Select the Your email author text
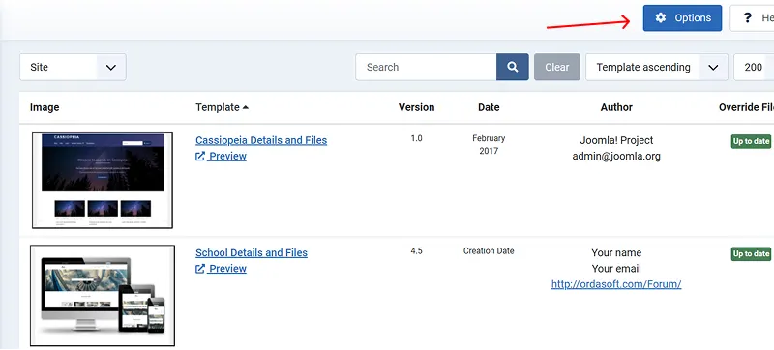 616,269
